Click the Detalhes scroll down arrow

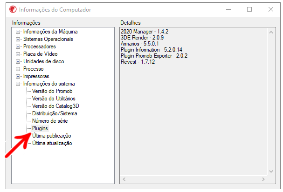[x=271, y=172]
